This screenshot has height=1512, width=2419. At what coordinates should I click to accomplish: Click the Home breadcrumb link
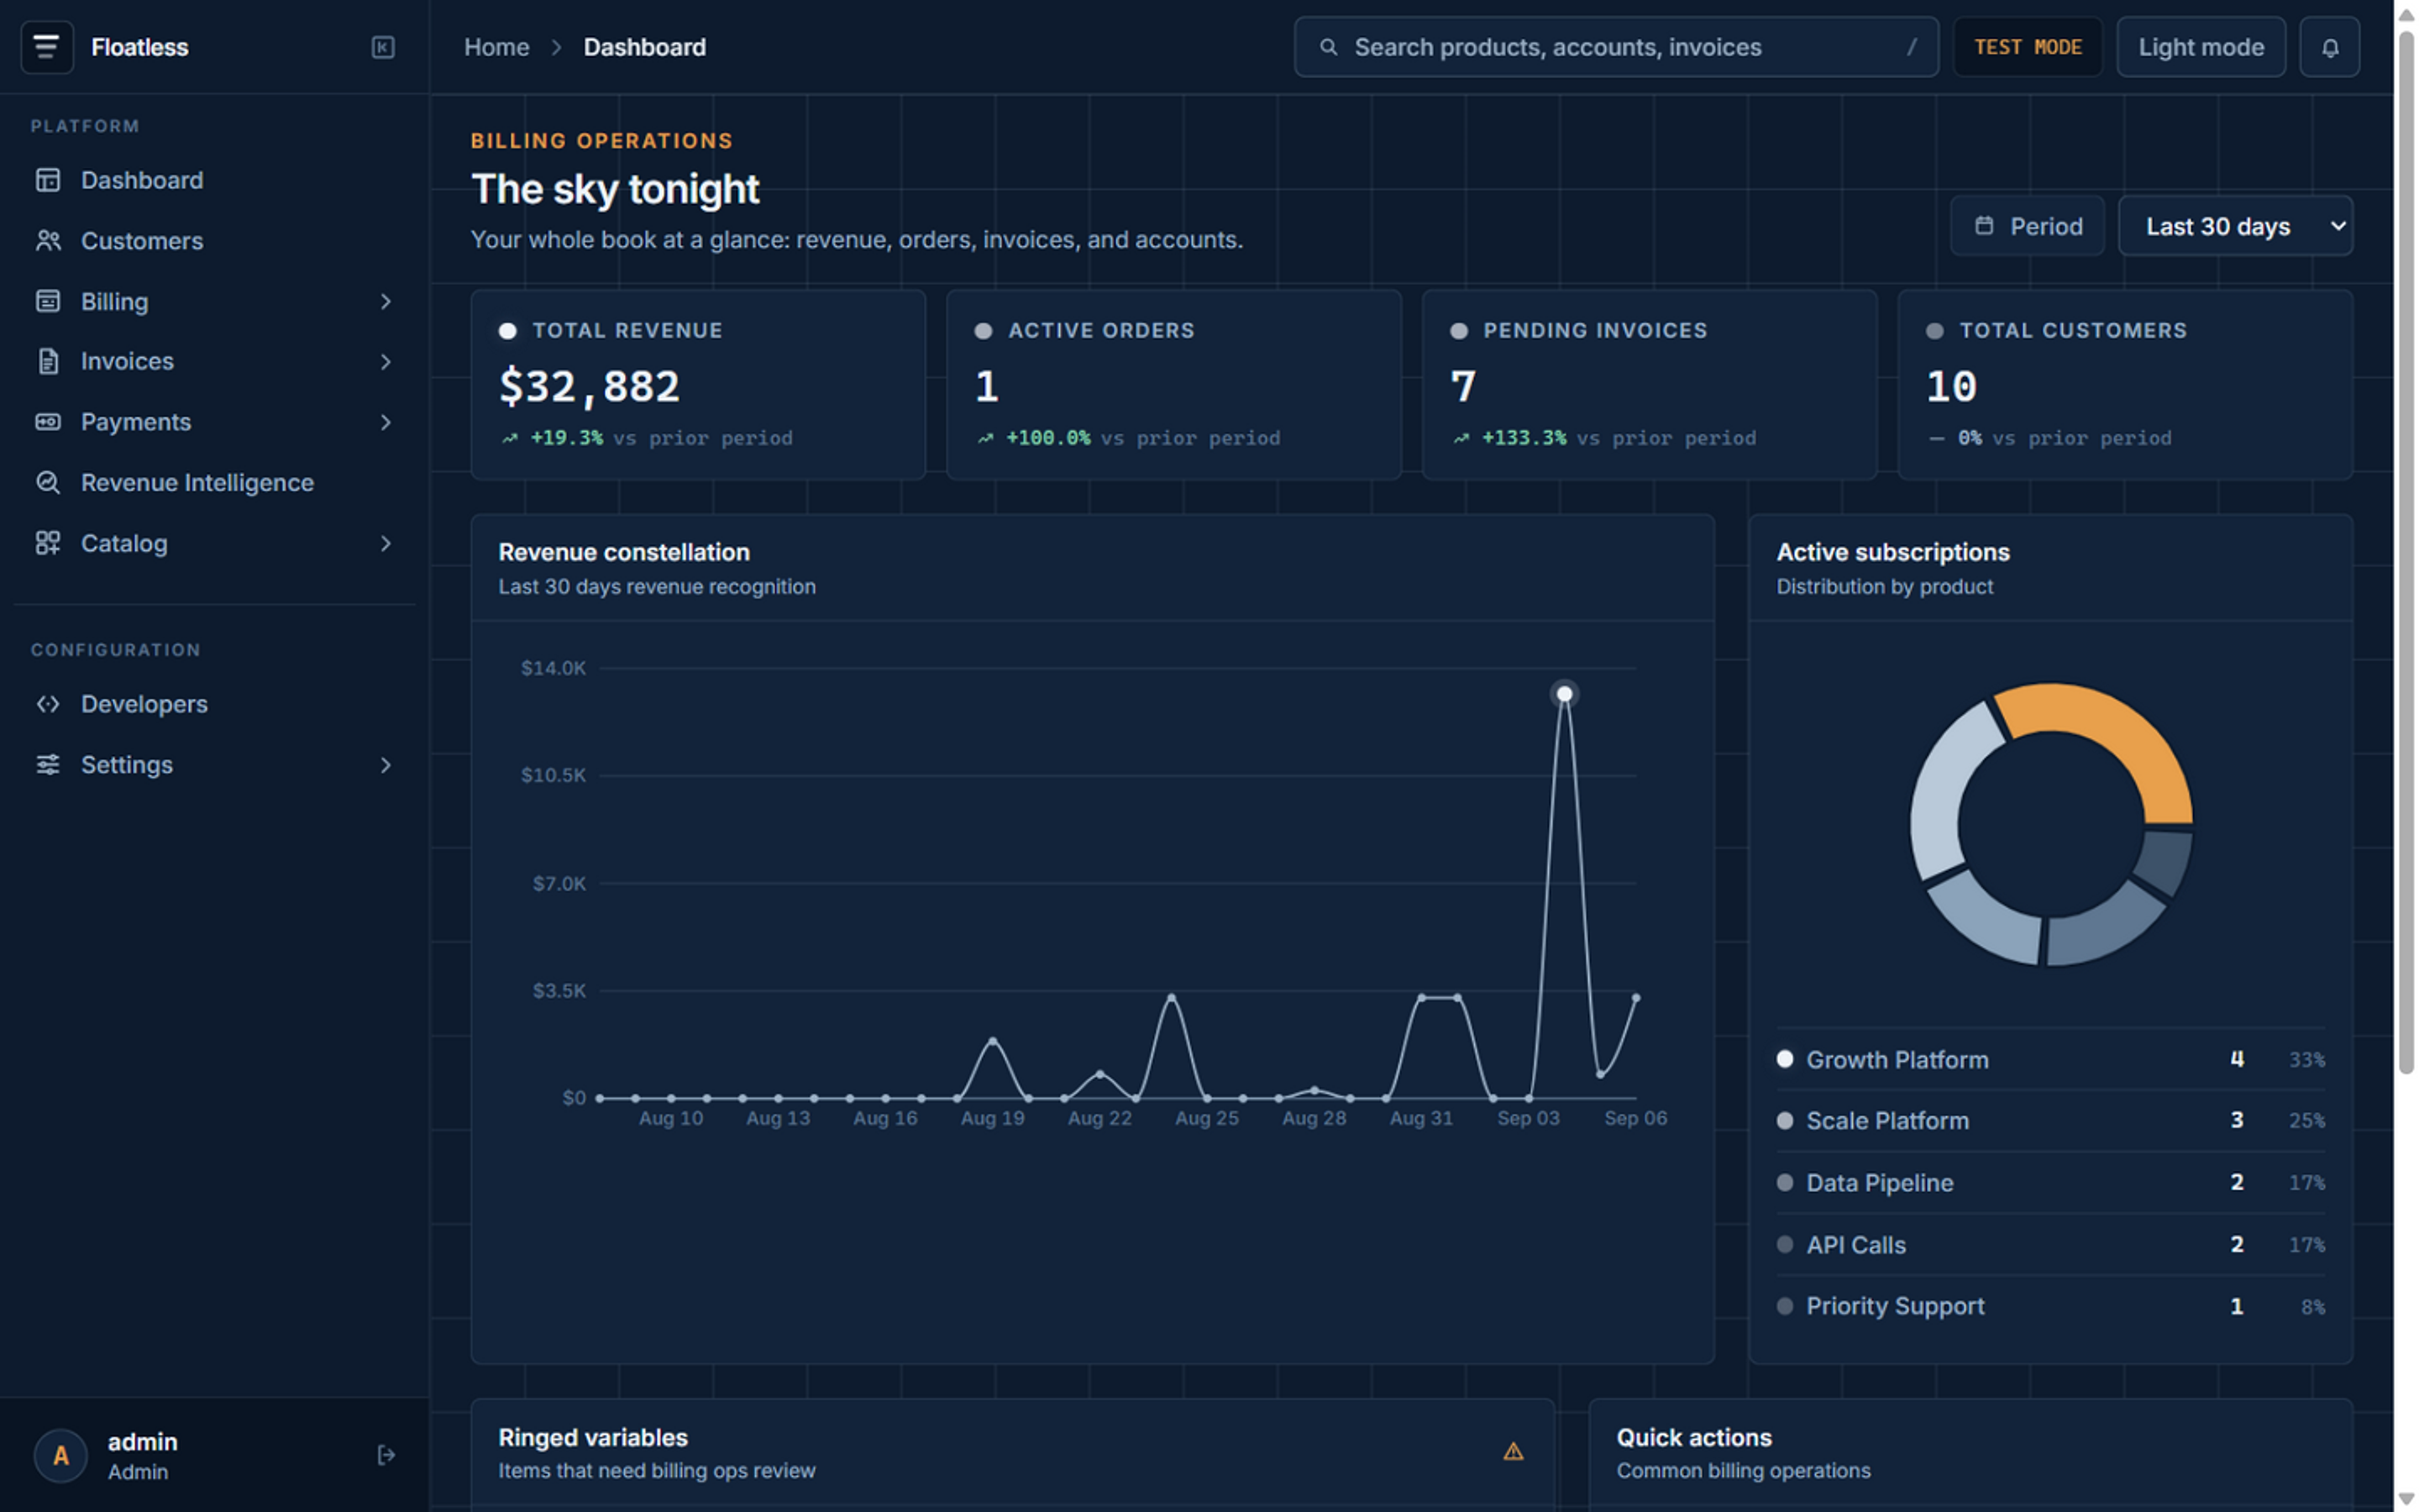point(496,47)
